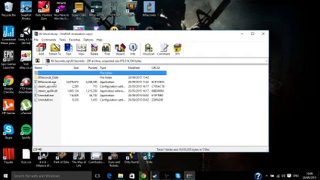Click the Windows Start button

point(5,175)
